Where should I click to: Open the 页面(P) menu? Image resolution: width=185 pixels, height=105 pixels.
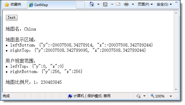(145, 4)
